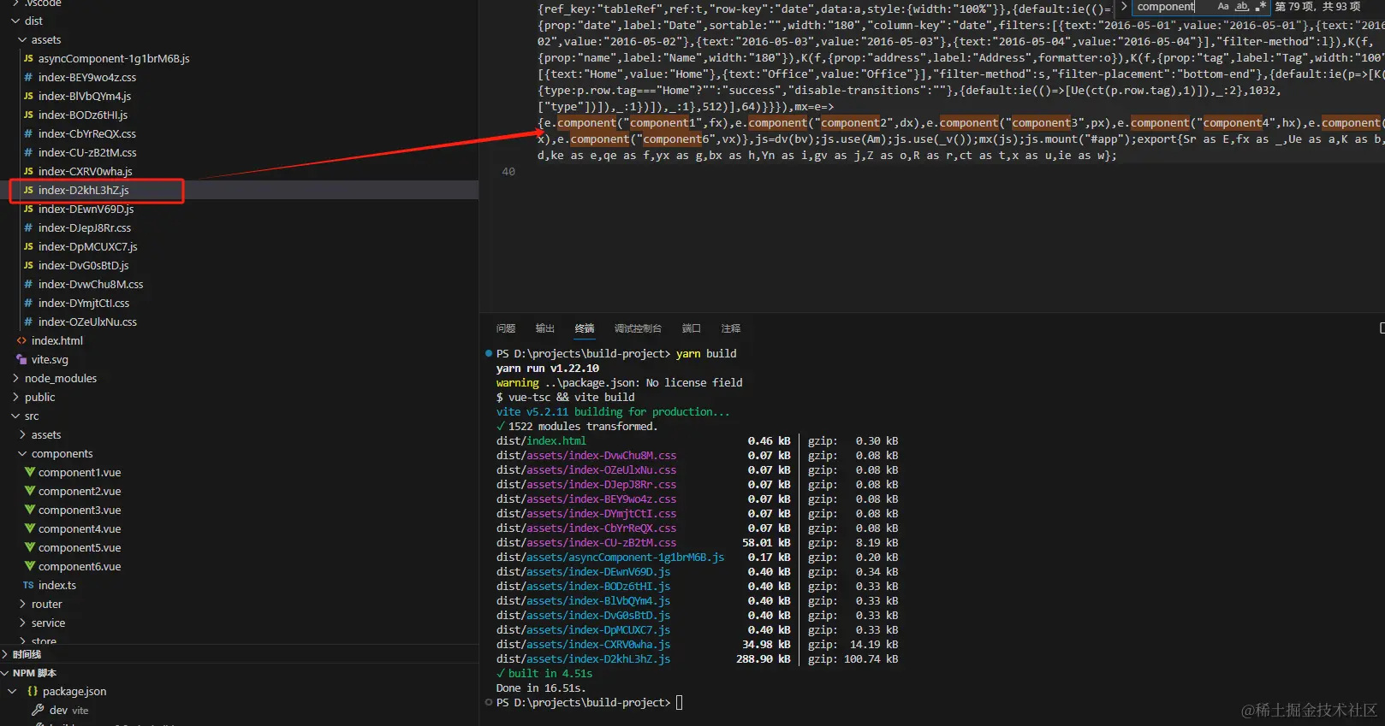Click the JS icon of index-CXRV0wha.js
Screen dimensions: 1385x726
[29, 171]
